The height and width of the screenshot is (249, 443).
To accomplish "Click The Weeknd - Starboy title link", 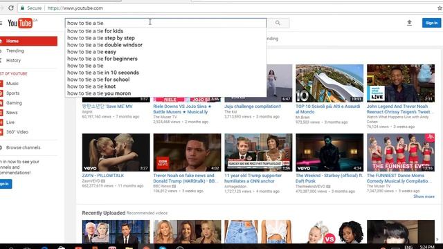I will click(x=329, y=178).
